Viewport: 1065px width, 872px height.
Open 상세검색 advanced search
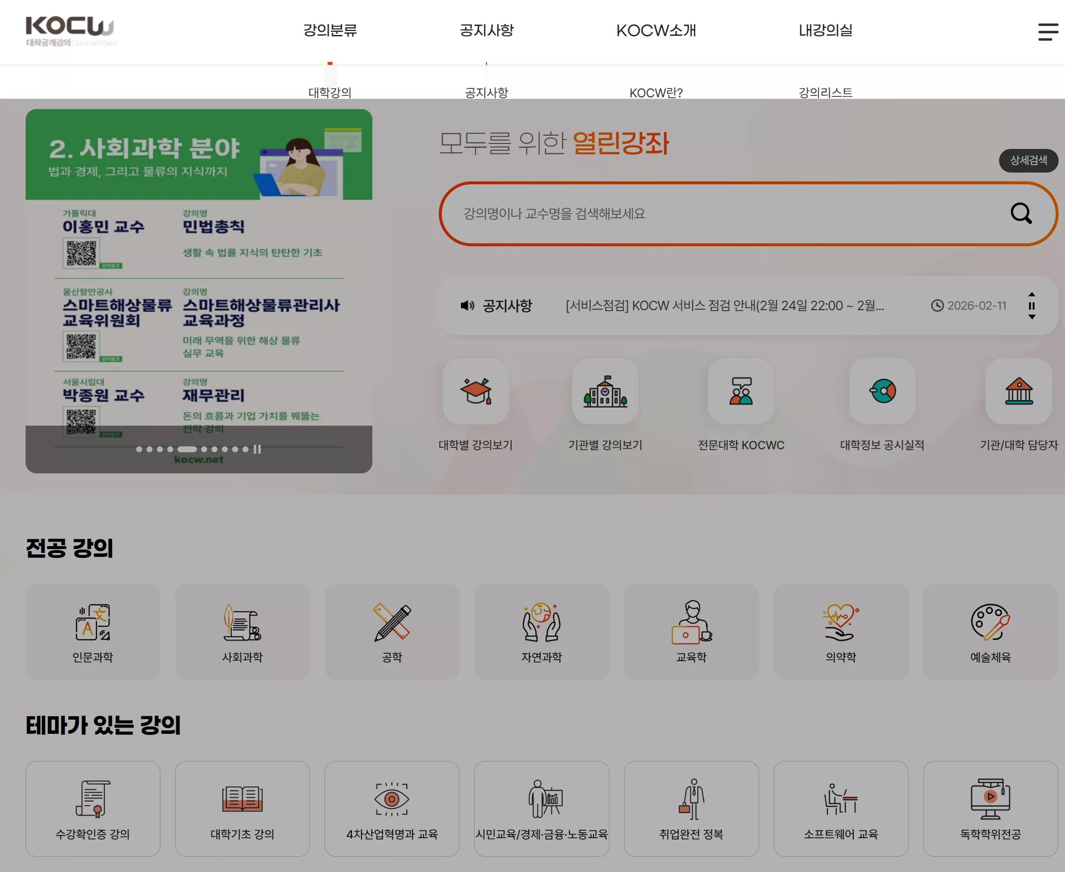click(1028, 161)
